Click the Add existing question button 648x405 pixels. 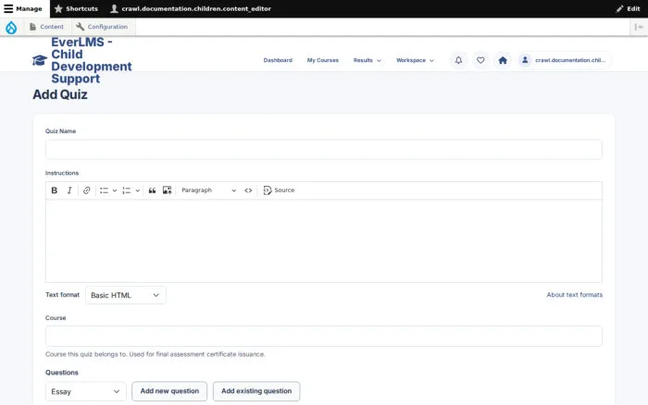pos(256,391)
